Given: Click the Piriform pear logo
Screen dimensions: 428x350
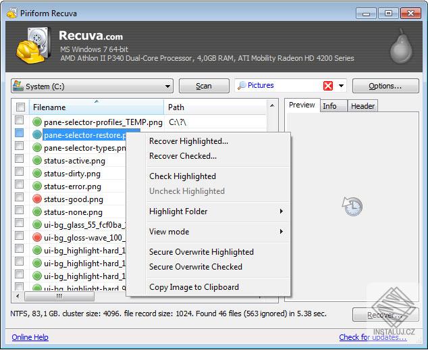Looking at the screenshot, I should click(401, 46).
